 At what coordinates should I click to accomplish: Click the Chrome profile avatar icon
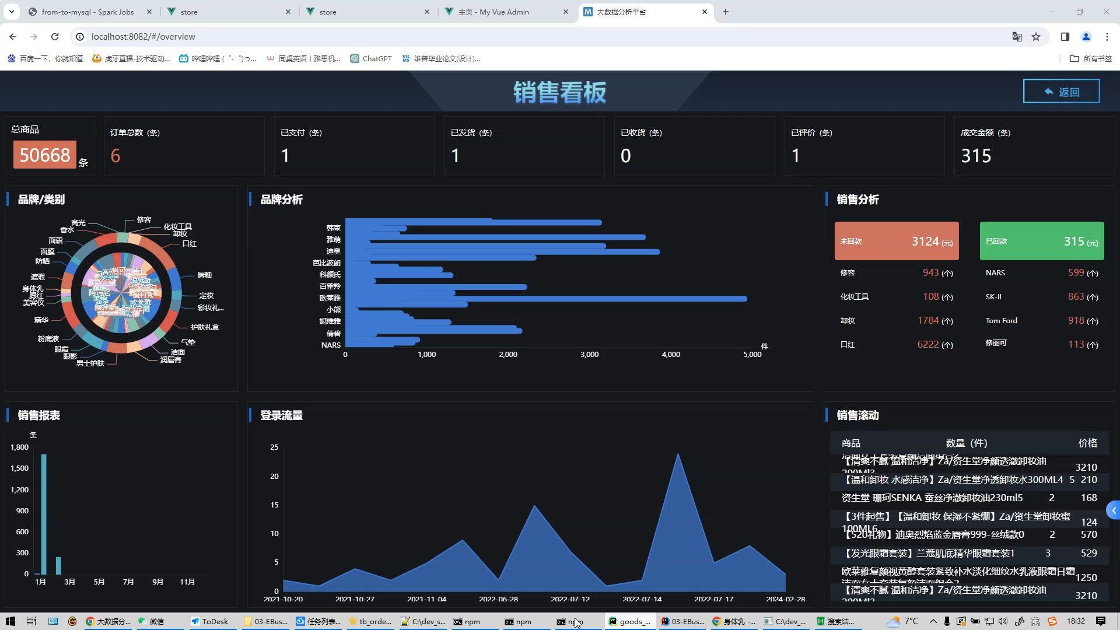1086,36
